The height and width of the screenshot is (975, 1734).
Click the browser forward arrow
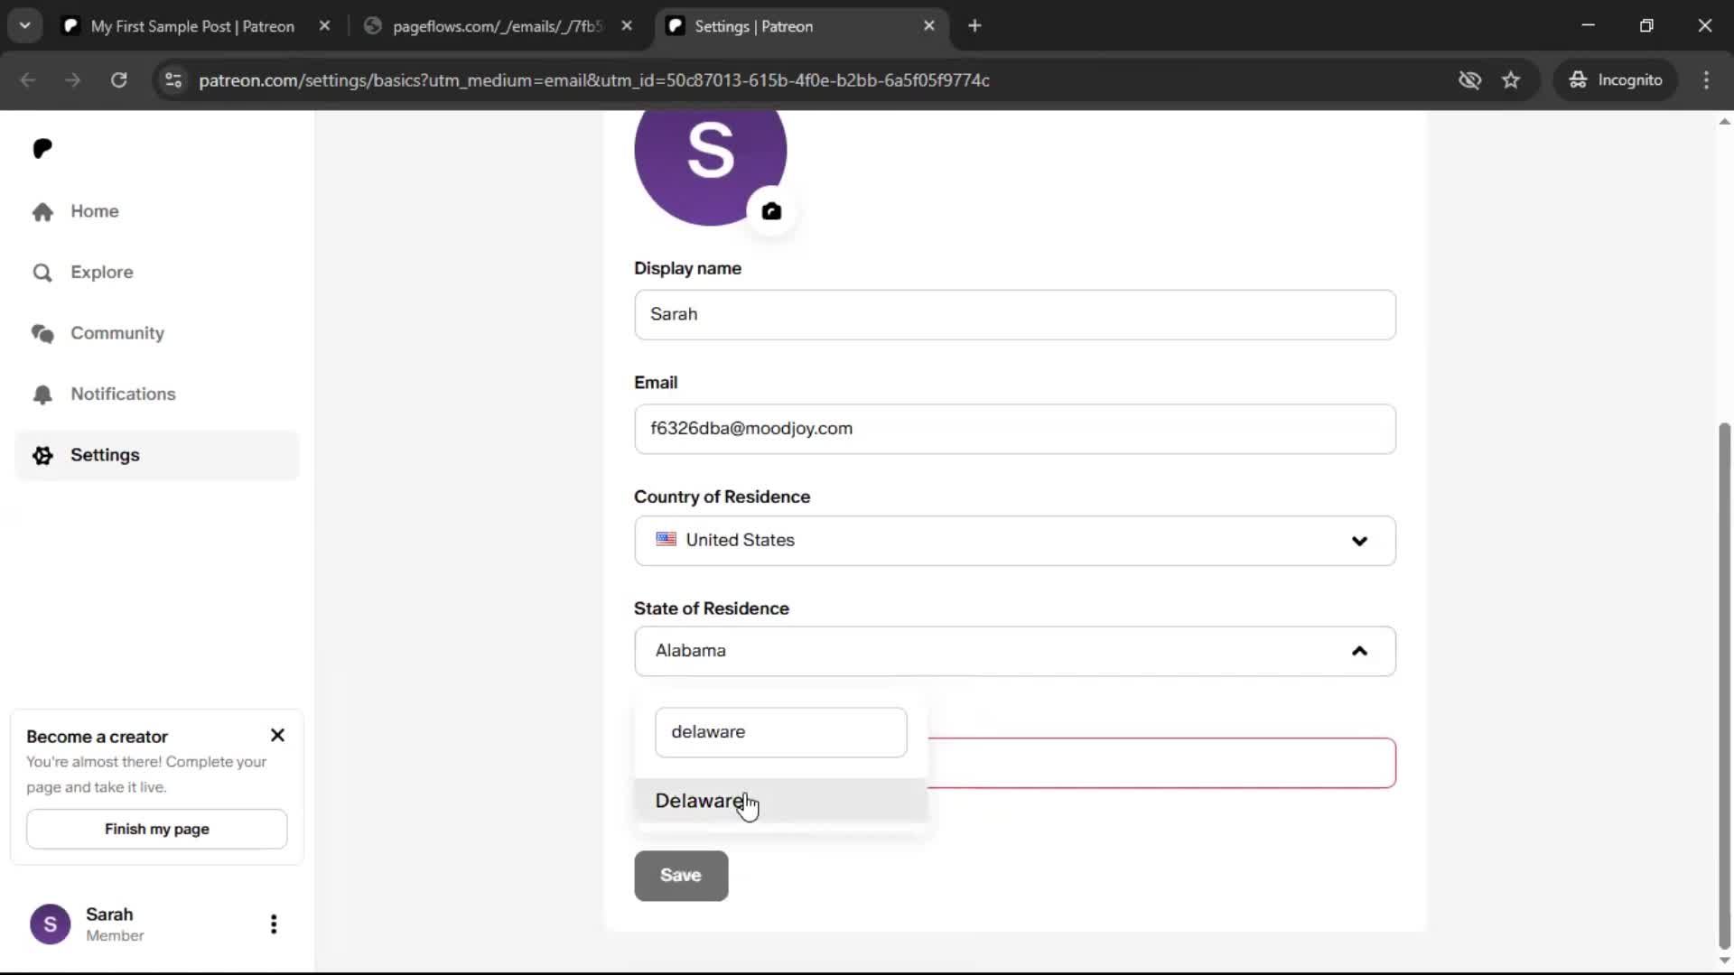pos(73,80)
